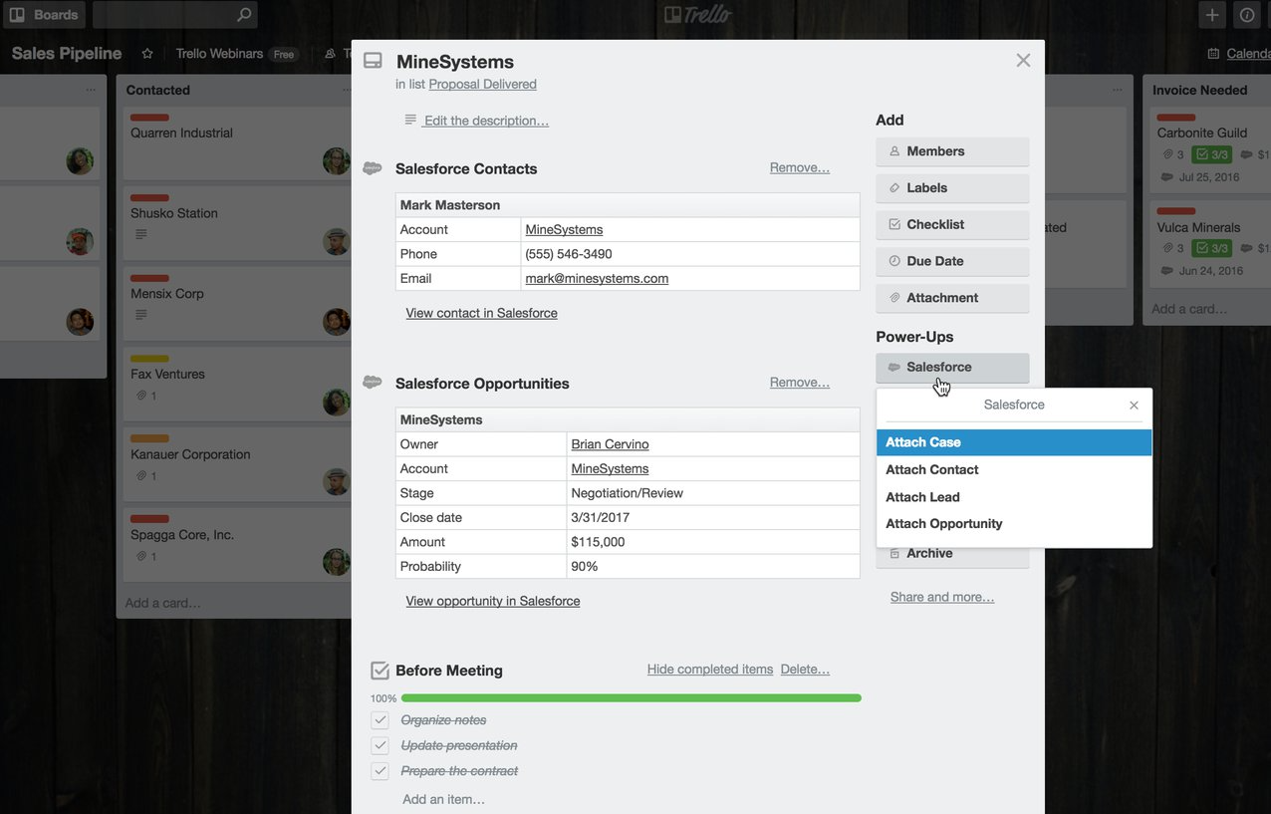Remove the Salesforce Opportunities section

point(800,383)
